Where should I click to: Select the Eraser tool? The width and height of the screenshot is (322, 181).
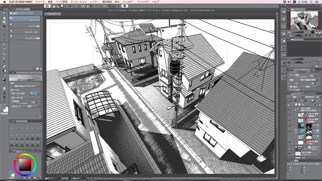pos(4,66)
